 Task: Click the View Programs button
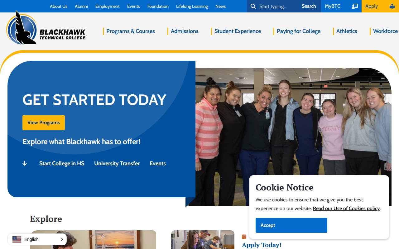[44, 123]
